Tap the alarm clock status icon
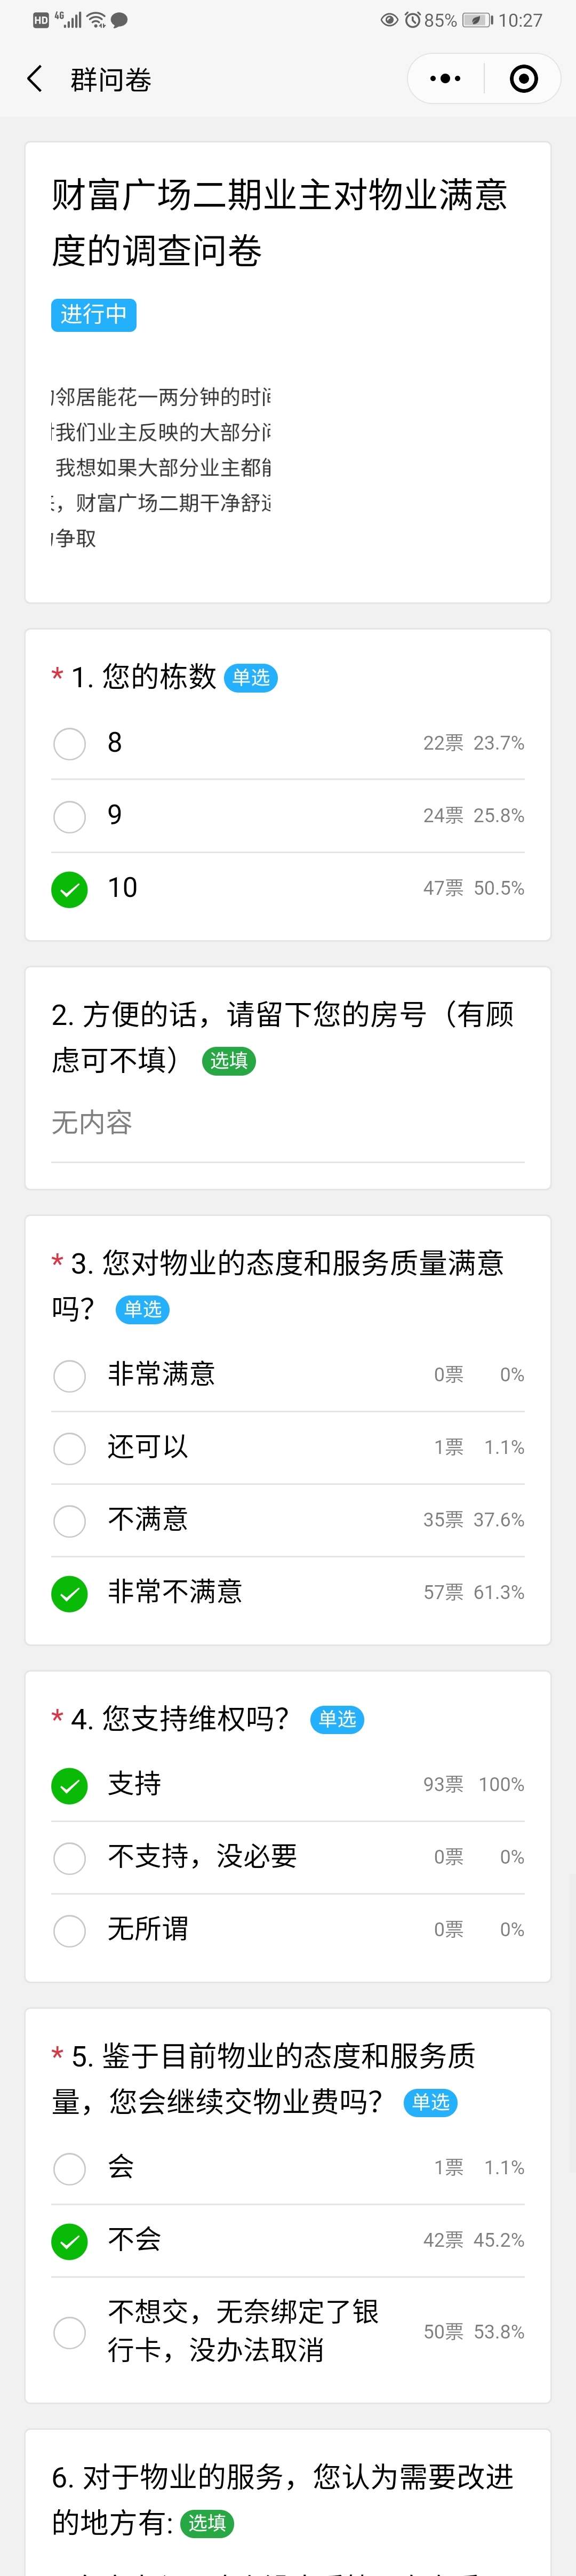This screenshot has width=576, height=2576. click(412, 20)
